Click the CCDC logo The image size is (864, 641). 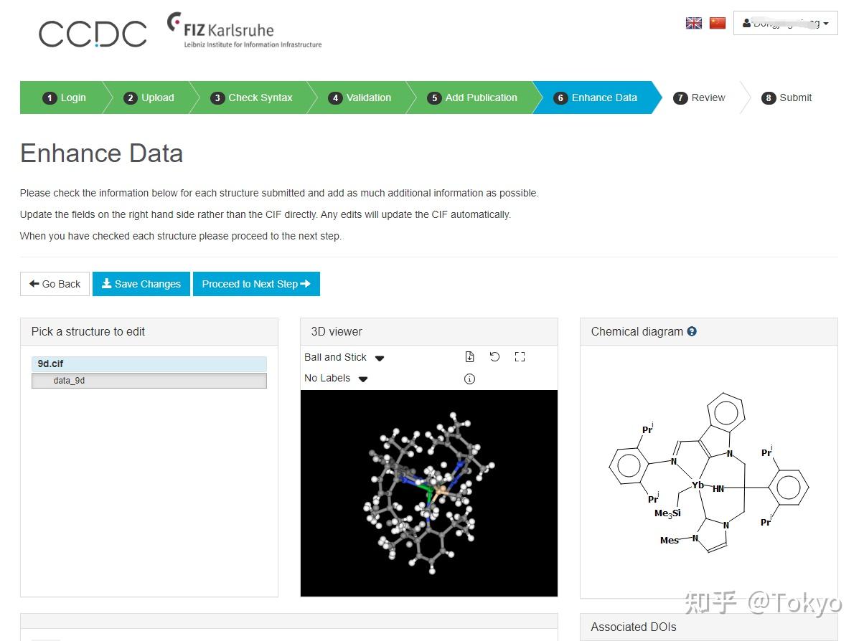[x=93, y=34]
